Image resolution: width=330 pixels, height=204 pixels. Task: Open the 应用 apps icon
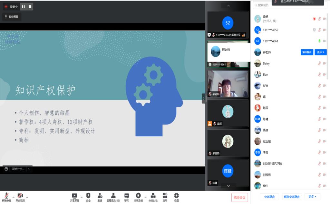[x=165, y=196]
